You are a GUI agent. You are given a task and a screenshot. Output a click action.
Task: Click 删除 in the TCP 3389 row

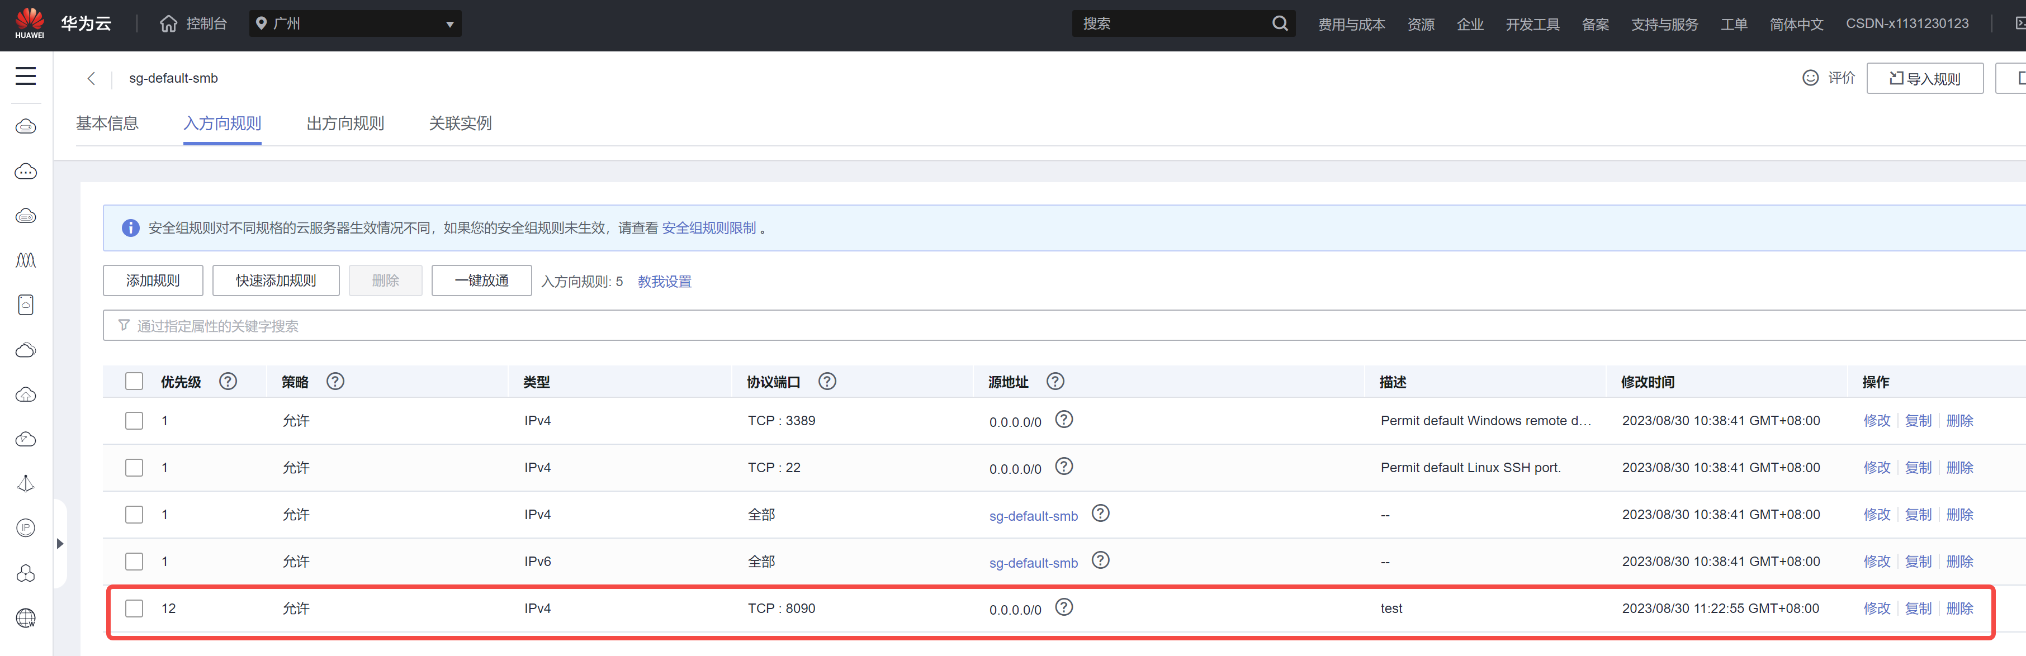tap(1959, 421)
